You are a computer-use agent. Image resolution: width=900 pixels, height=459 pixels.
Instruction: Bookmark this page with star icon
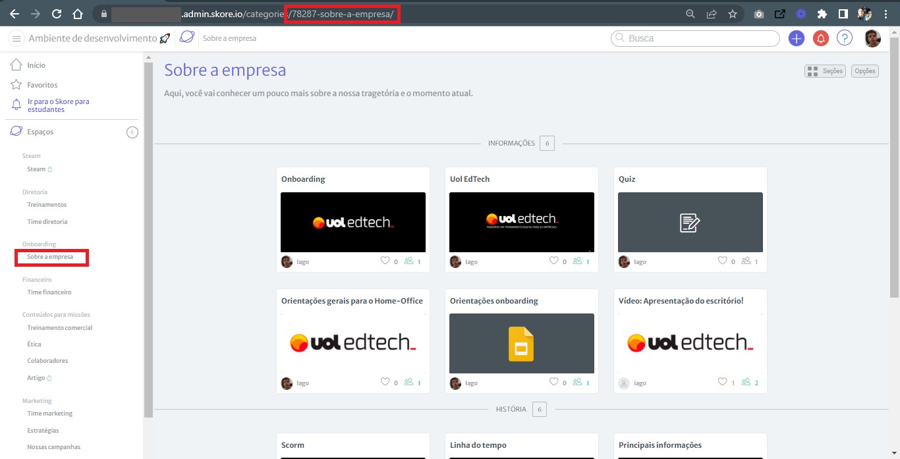[733, 14]
